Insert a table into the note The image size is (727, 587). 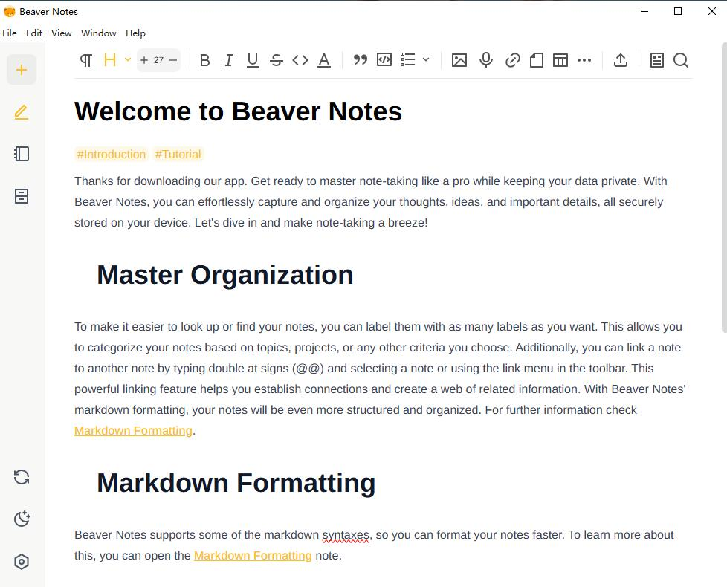(560, 61)
